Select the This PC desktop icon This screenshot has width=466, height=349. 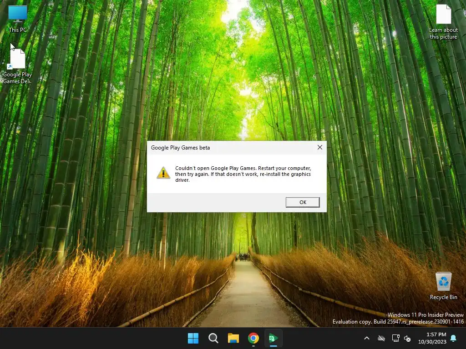coord(18,19)
